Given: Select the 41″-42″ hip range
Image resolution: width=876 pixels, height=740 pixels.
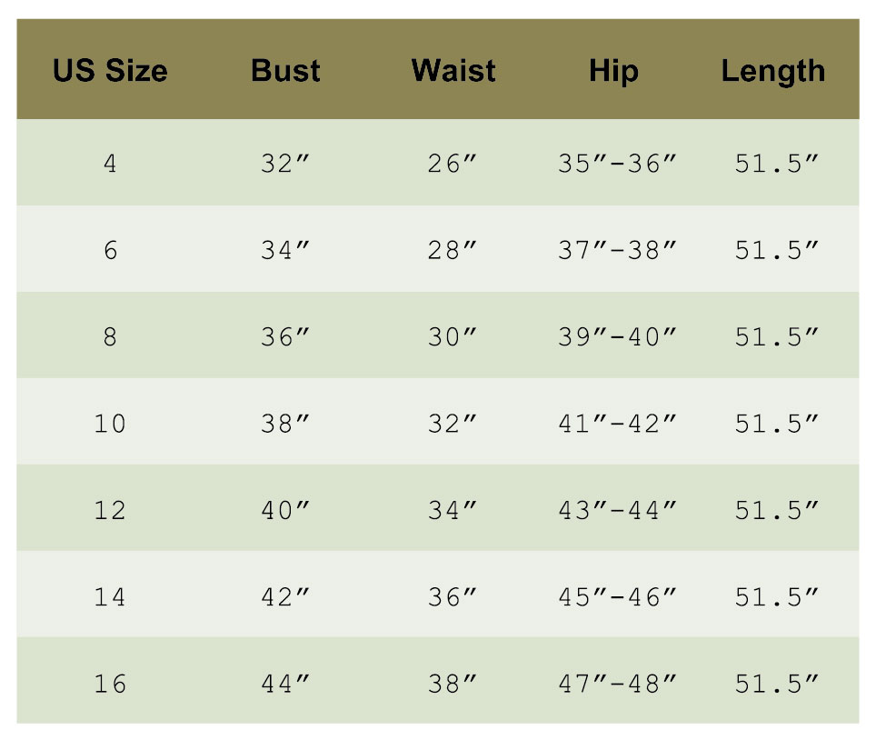Looking at the screenshot, I should (x=618, y=424).
